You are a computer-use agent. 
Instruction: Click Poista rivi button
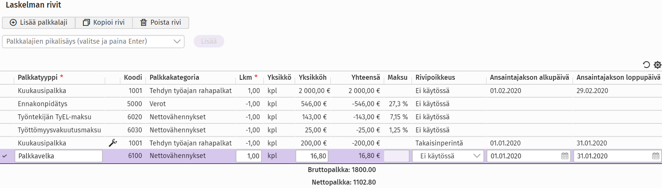[x=161, y=22]
